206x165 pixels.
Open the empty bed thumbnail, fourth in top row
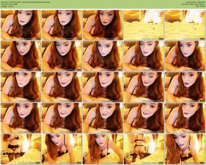point(144,25)
